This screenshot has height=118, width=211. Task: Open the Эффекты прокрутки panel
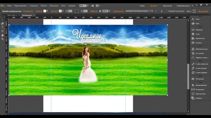click(200, 58)
